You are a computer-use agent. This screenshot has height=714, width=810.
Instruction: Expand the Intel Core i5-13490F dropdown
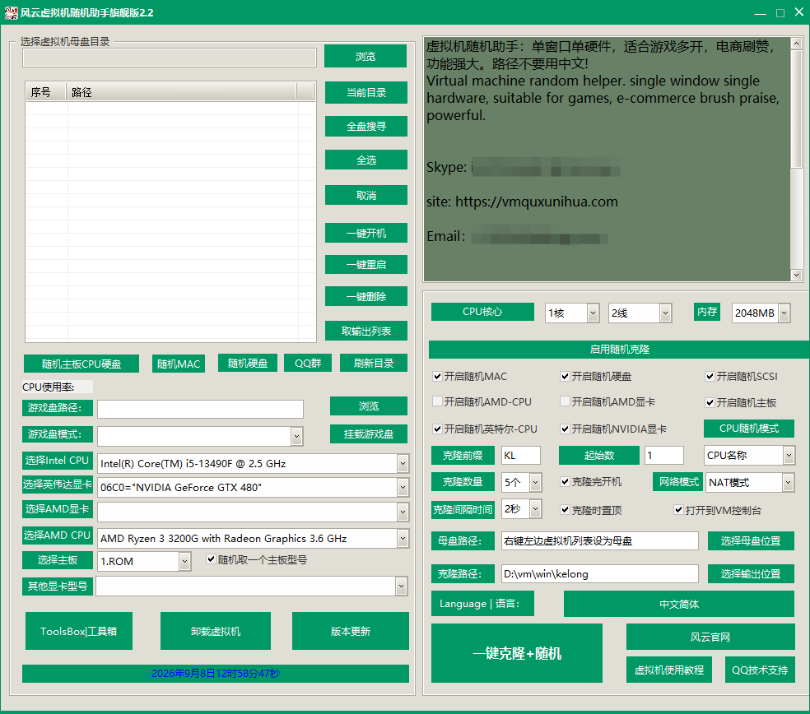pyautogui.click(x=403, y=464)
